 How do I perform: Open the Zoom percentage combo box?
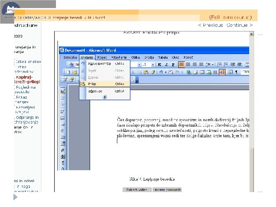point(245,72)
